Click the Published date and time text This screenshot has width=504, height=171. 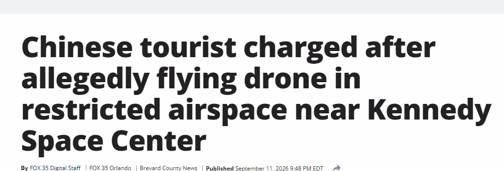(264, 168)
